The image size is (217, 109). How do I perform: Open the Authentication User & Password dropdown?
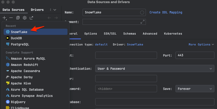click(155, 68)
